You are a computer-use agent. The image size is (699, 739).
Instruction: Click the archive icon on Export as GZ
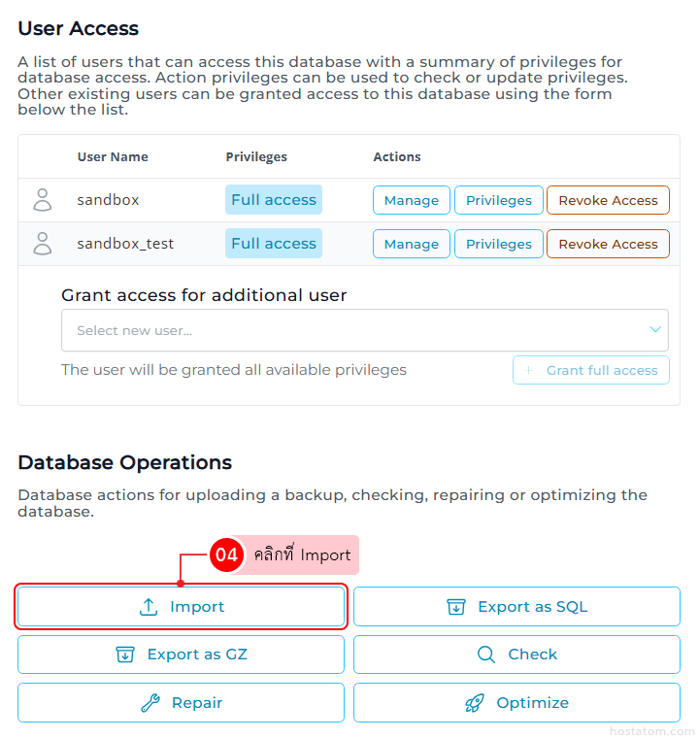pos(124,655)
